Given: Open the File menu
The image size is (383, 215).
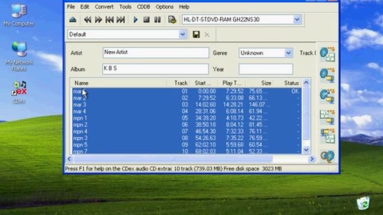Looking at the screenshot, I should click(x=71, y=7).
